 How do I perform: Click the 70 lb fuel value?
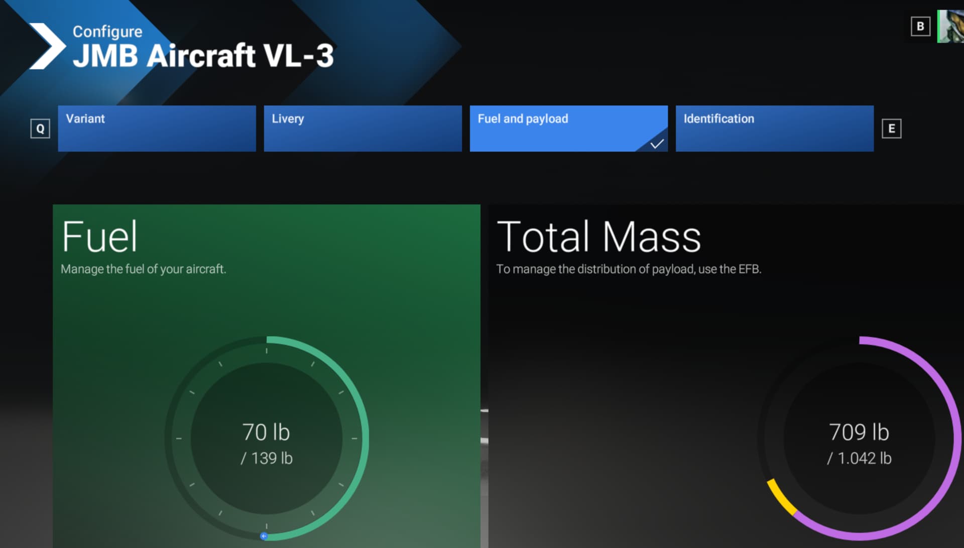266,432
